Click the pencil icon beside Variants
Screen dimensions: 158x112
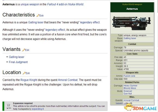(x=24, y=50)
